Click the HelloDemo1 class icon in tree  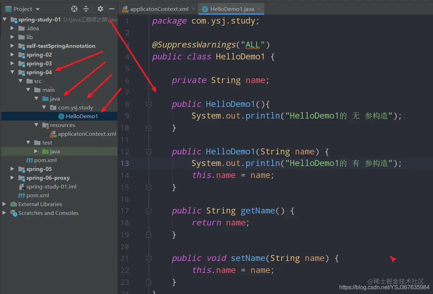[61, 116]
